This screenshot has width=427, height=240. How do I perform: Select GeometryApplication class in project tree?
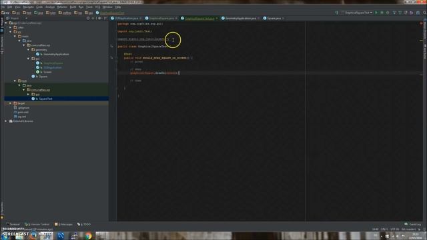click(56, 54)
